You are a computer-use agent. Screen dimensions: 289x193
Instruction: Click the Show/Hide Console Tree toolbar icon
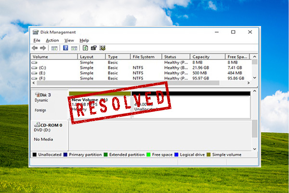pos(54,48)
